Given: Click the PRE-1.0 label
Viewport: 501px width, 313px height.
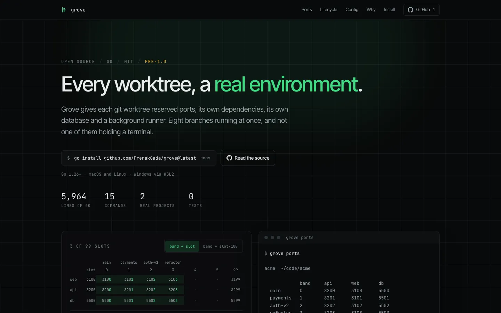Looking at the screenshot, I should tap(156, 62).
